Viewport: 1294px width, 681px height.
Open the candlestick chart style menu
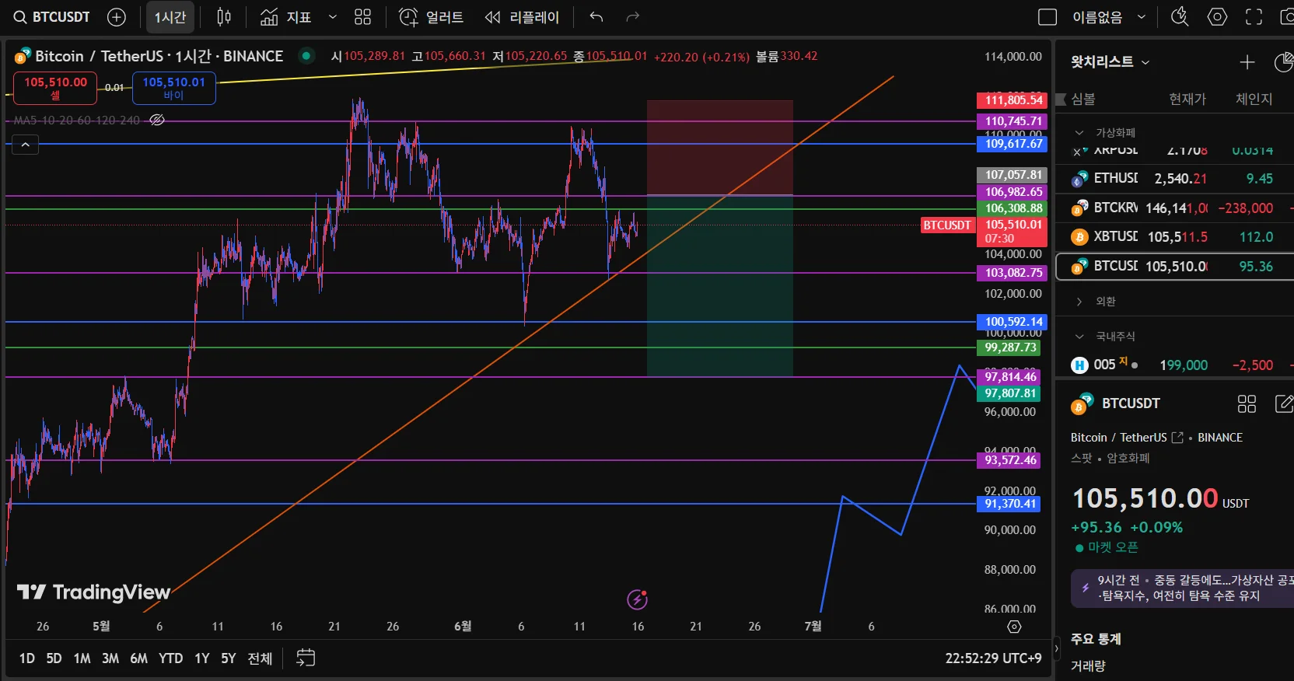224,17
